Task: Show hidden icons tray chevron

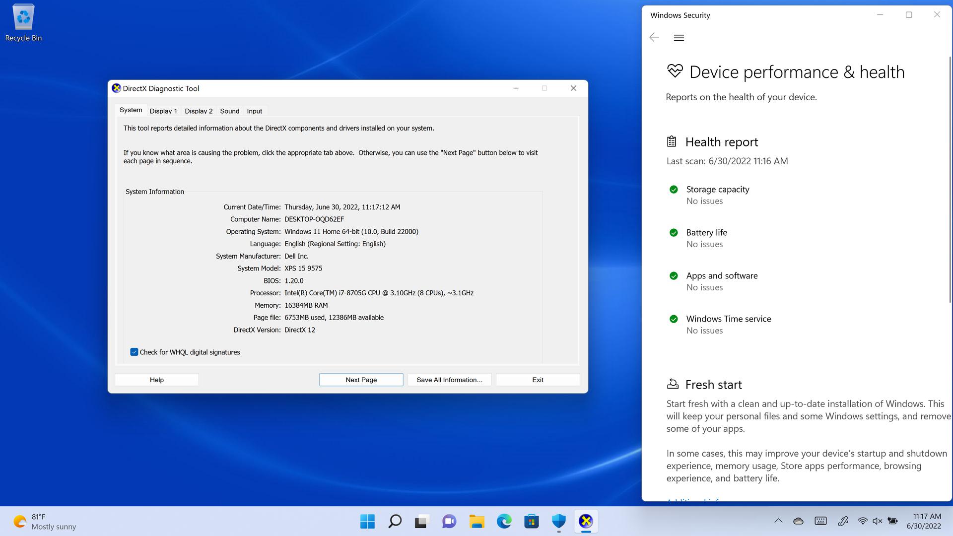Action: 778,521
